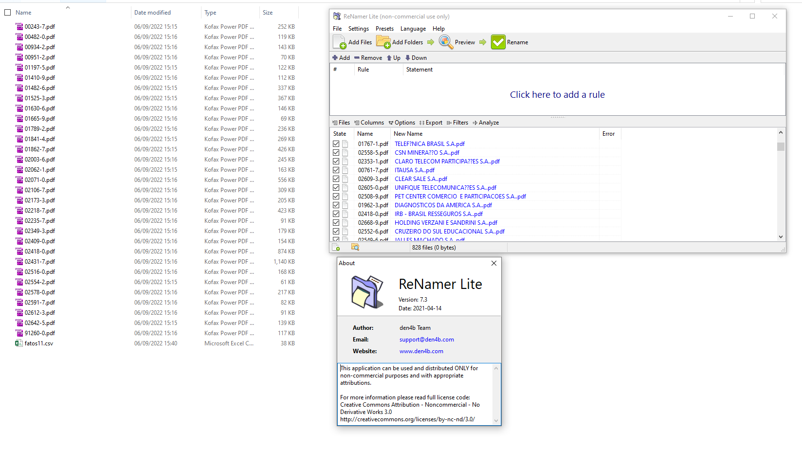Select 02071-0.pdf in Explorer
This screenshot has width=802, height=449.
pyautogui.click(x=40, y=180)
